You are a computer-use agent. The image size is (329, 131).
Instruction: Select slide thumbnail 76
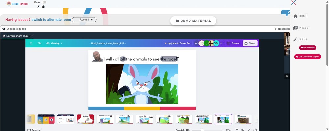pyautogui.click(x=144, y=119)
